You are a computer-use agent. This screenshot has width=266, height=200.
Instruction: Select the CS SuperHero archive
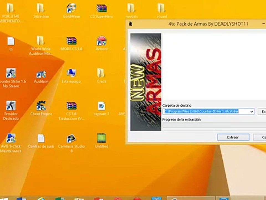[x=101, y=11]
